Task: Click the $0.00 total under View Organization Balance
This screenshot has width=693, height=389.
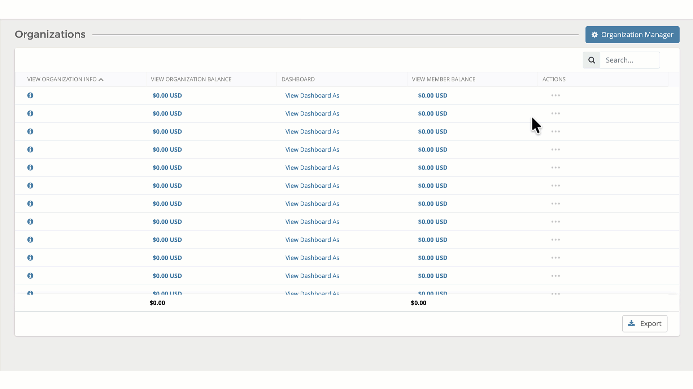Action: [157, 303]
